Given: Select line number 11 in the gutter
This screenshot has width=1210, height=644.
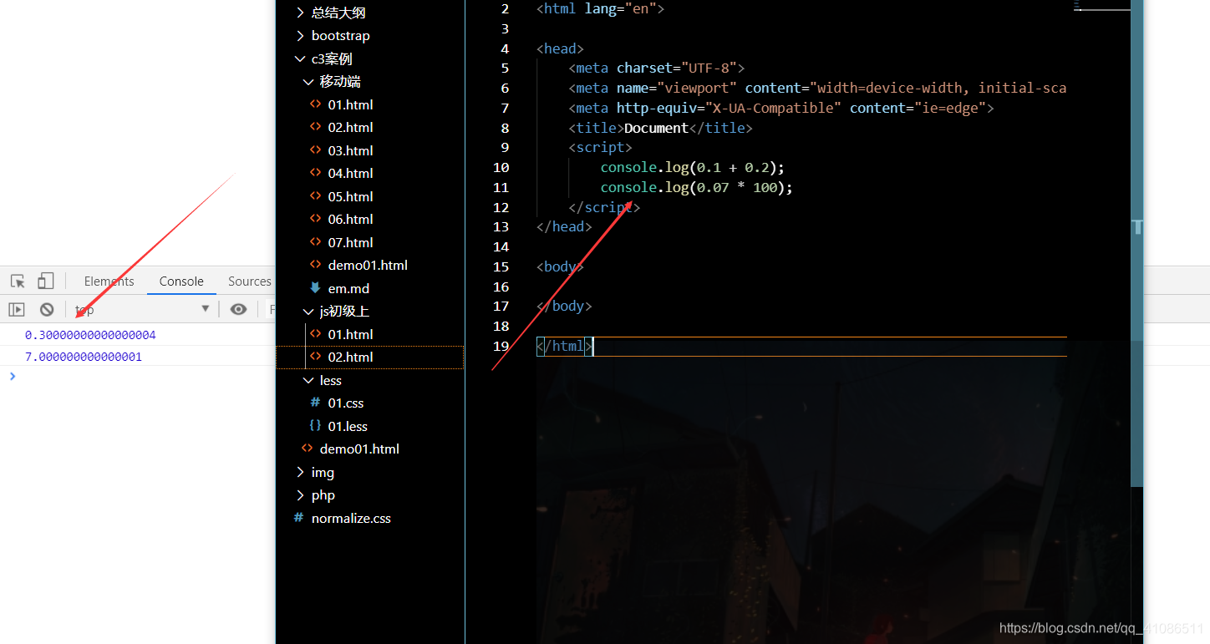Looking at the screenshot, I should pyautogui.click(x=501, y=187).
